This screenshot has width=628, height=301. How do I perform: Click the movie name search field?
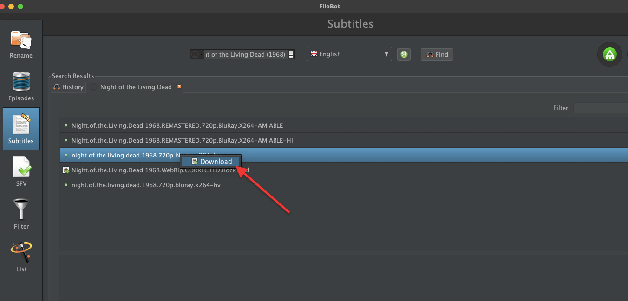(x=245, y=54)
